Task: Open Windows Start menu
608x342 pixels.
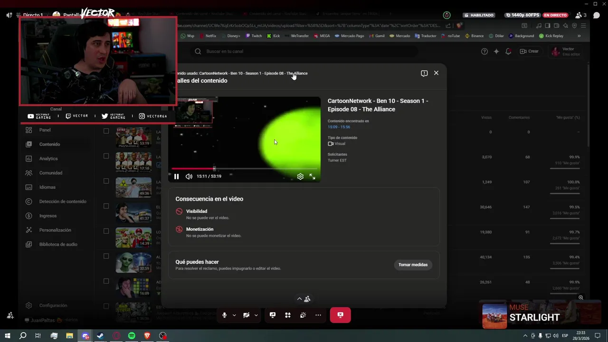Action: 8,336
